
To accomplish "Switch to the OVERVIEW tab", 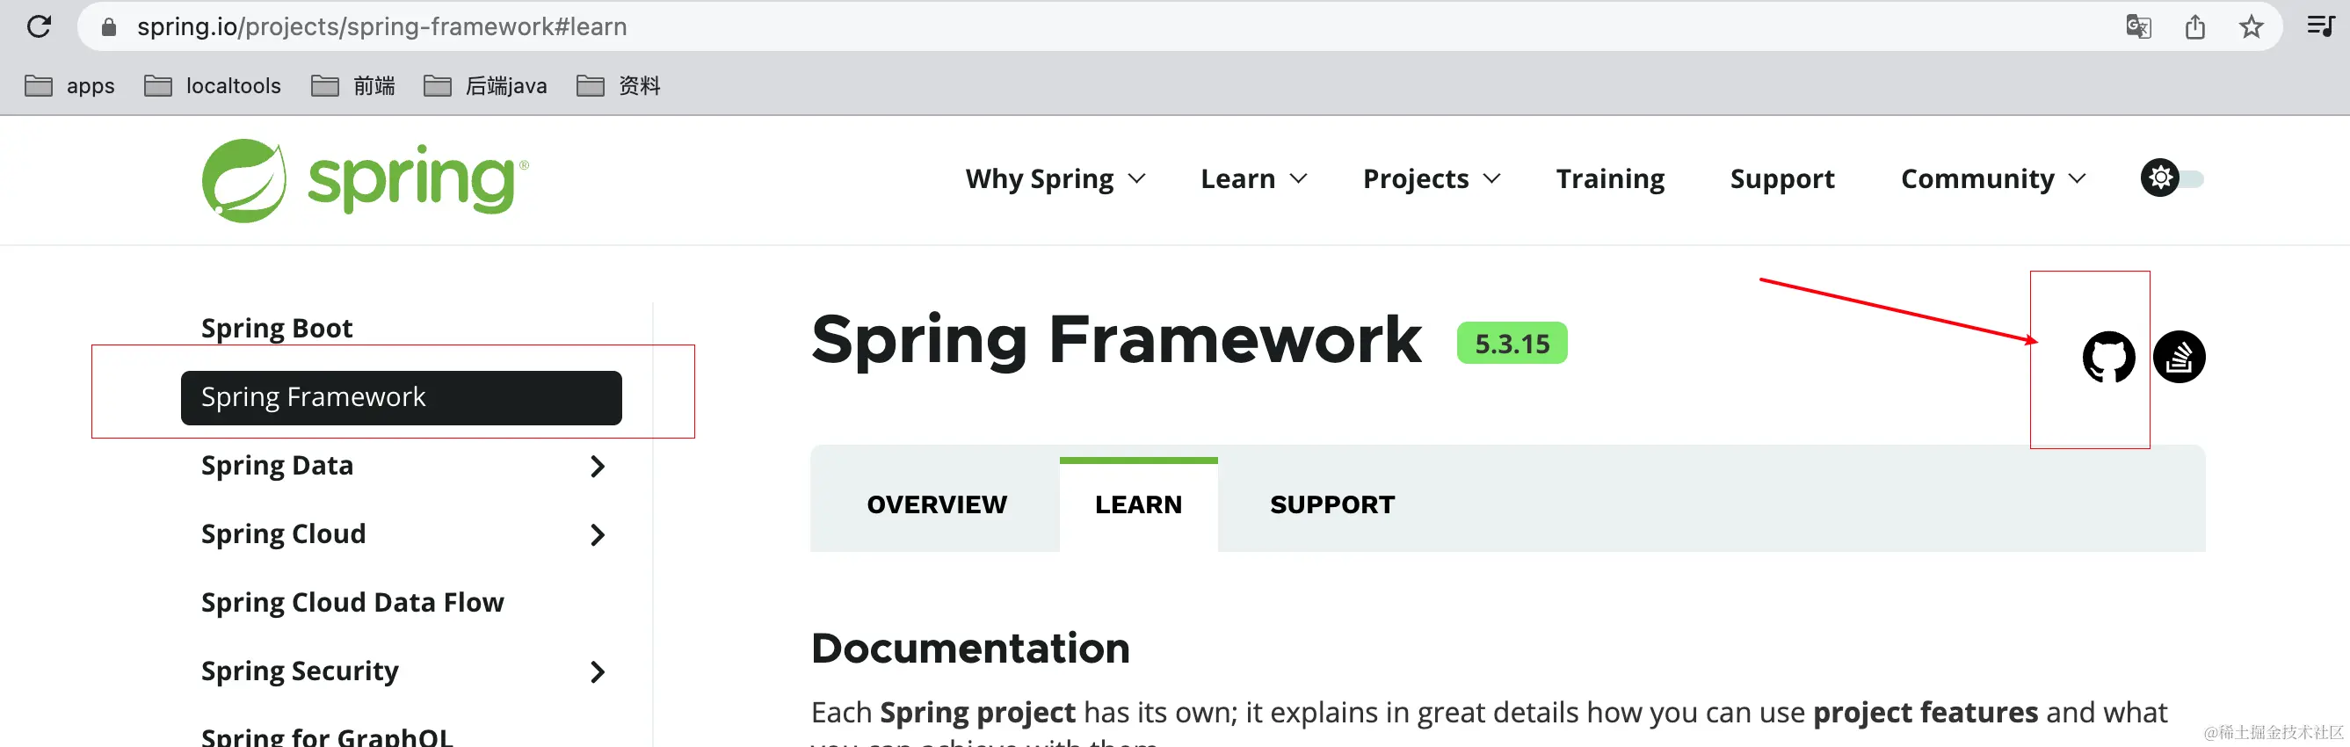I will [x=936, y=504].
